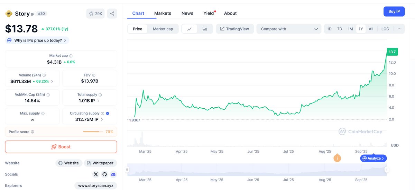Toggle LOG scale on chart

385,29
